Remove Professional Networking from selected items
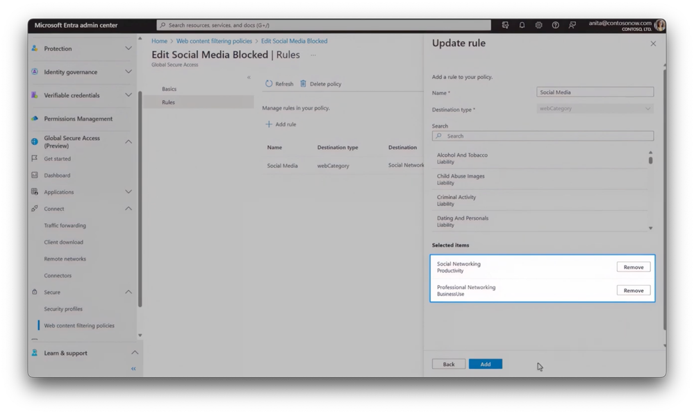694x414 pixels. [634, 291]
